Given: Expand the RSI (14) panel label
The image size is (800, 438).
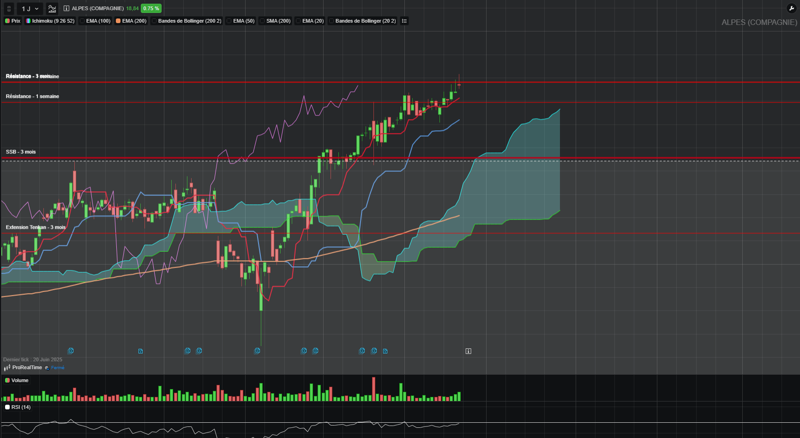Looking at the screenshot, I should tap(18, 407).
